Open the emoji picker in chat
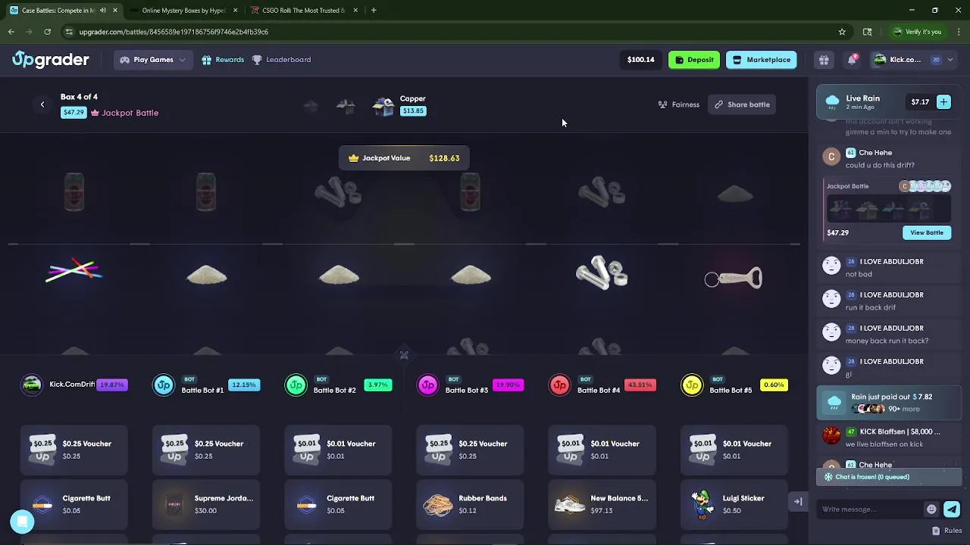The height and width of the screenshot is (545, 970). click(x=931, y=509)
